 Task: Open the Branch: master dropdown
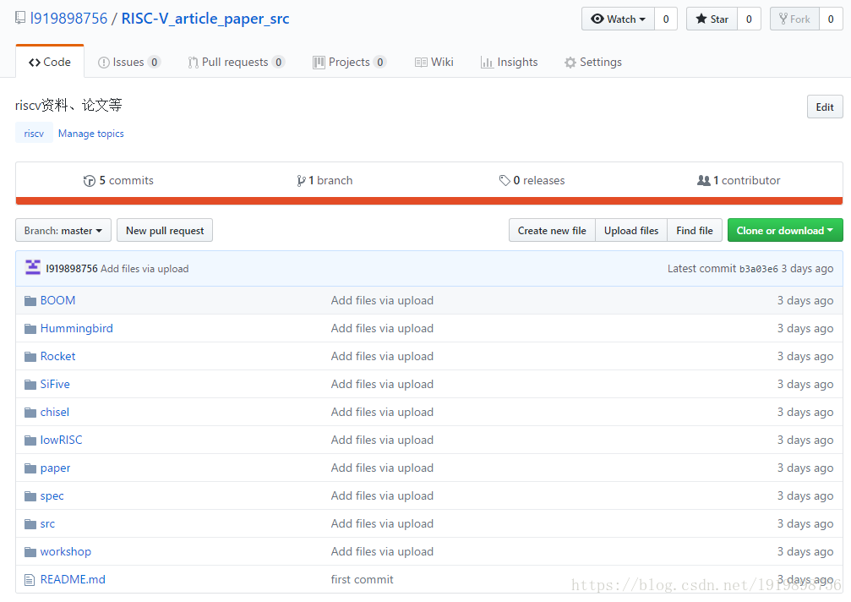pos(63,230)
